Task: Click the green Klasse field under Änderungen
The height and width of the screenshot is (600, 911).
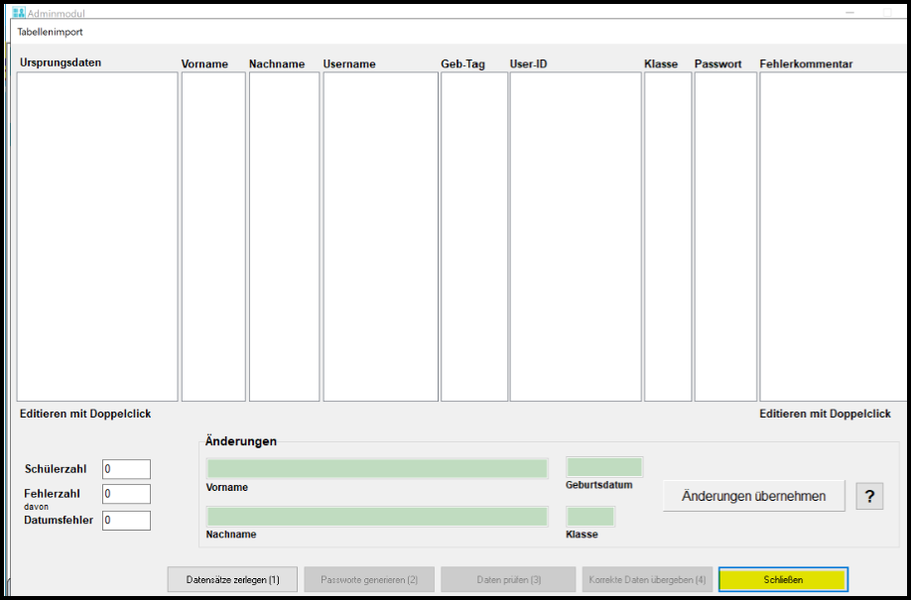Action: click(x=590, y=517)
